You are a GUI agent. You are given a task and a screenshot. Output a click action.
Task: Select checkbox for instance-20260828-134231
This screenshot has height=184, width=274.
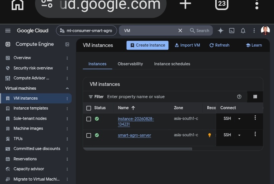[89, 119]
